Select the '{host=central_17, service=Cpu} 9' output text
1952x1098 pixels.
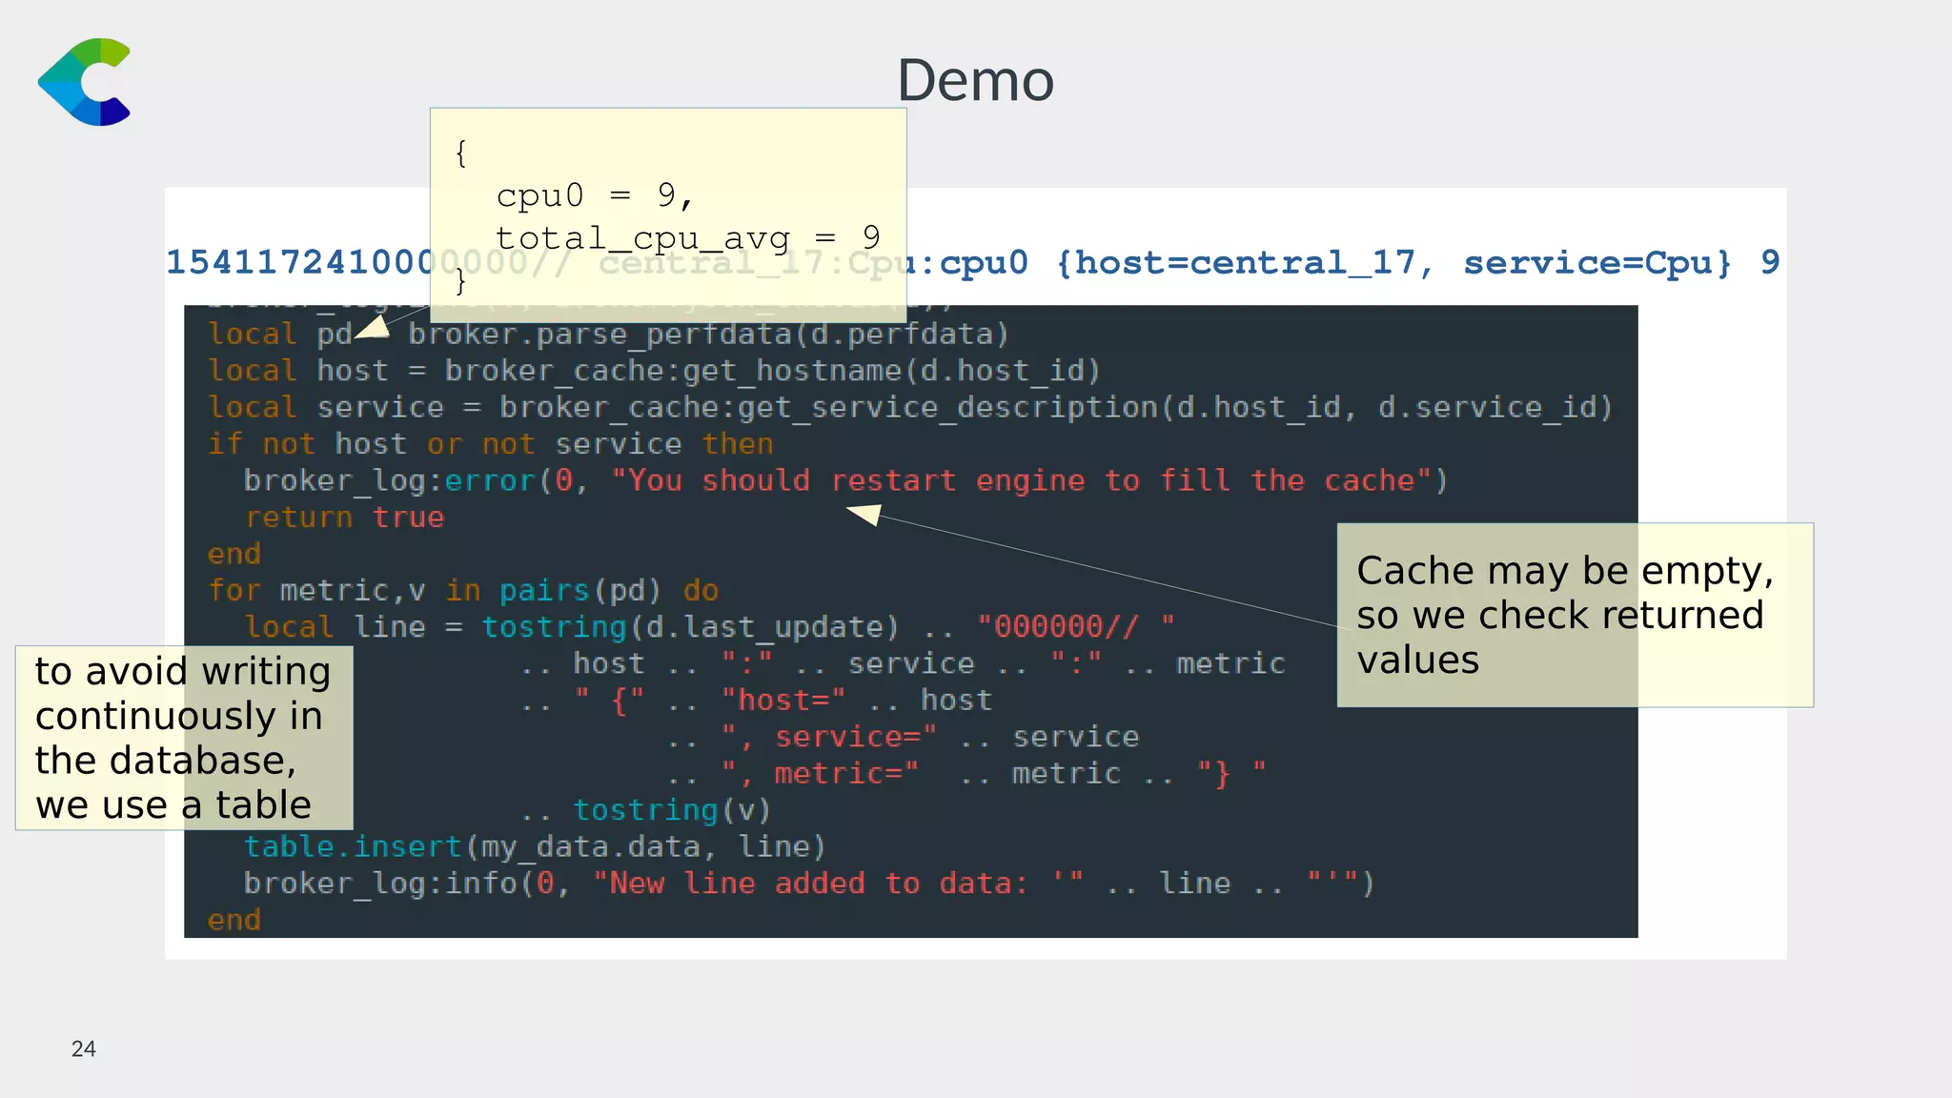click(x=1417, y=262)
